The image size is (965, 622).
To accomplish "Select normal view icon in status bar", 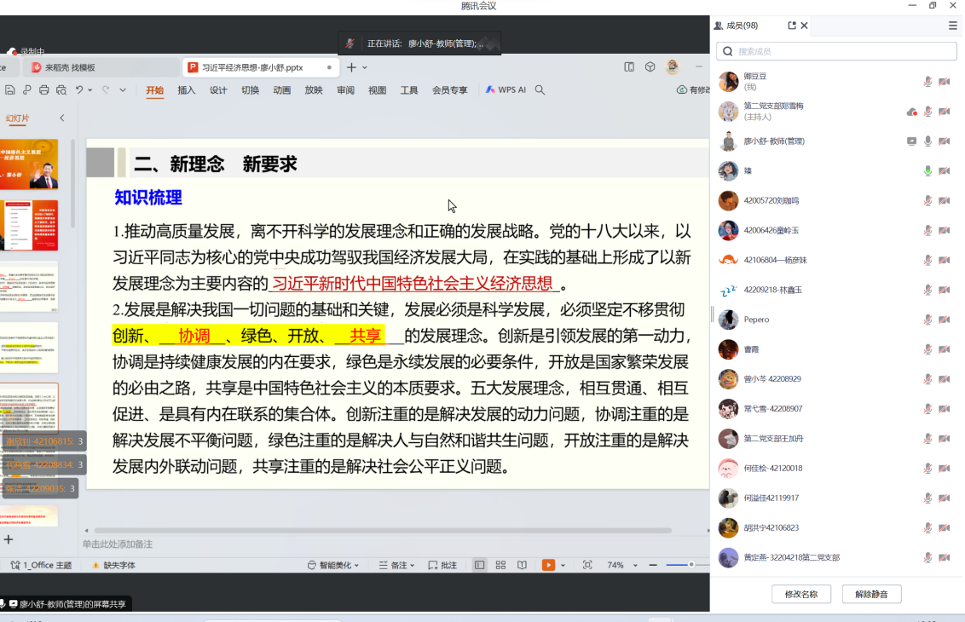I will 479,565.
